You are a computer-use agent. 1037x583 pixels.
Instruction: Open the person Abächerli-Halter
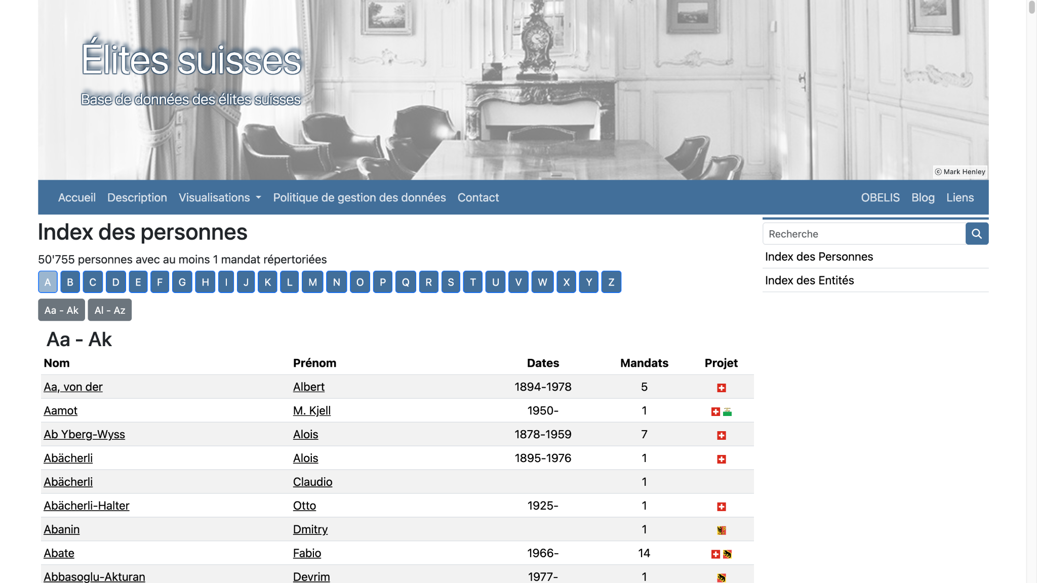87,506
